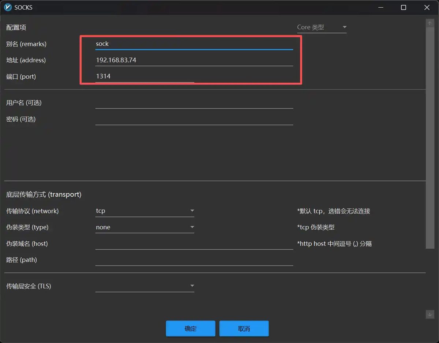This screenshot has height=343, width=439.
Task: Edit the 别名 (remarks) field
Action: (194, 44)
